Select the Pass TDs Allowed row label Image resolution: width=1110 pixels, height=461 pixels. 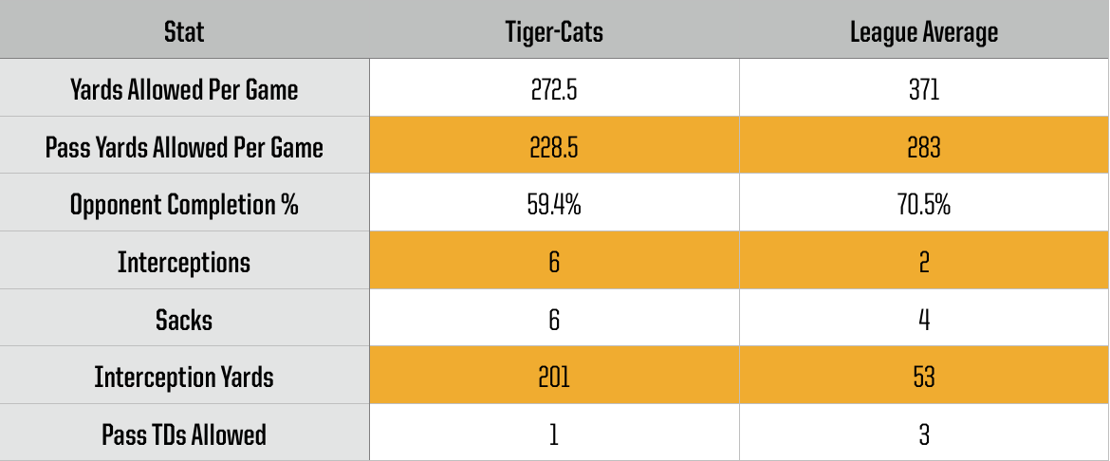click(184, 434)
